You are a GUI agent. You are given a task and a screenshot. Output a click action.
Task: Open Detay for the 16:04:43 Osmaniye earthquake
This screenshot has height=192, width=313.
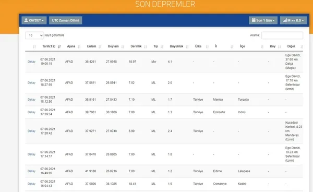point(31,184)
